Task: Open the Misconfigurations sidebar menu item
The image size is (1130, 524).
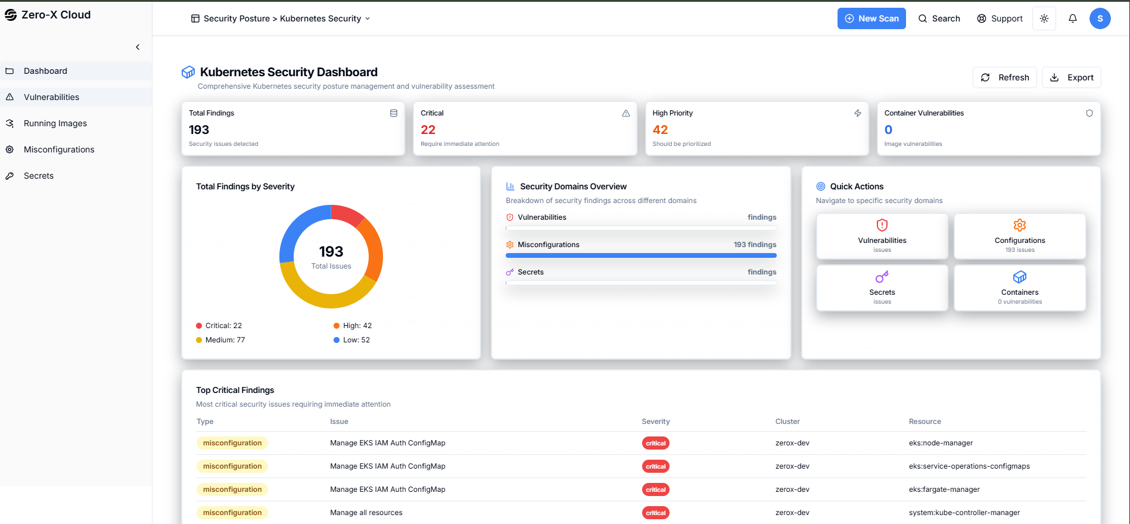Action: [59, 149]
